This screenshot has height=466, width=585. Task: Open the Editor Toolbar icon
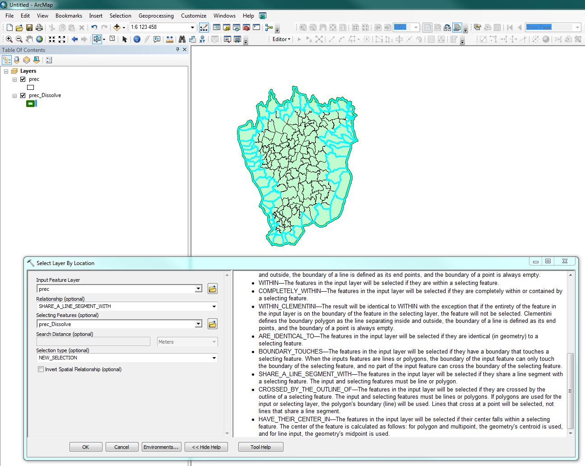coord(204,28)
